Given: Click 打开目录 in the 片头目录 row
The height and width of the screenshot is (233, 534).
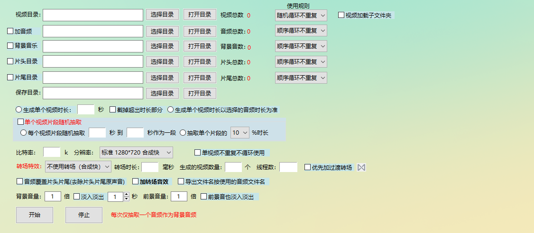Looking at the screenshot, I should point(200,62).
